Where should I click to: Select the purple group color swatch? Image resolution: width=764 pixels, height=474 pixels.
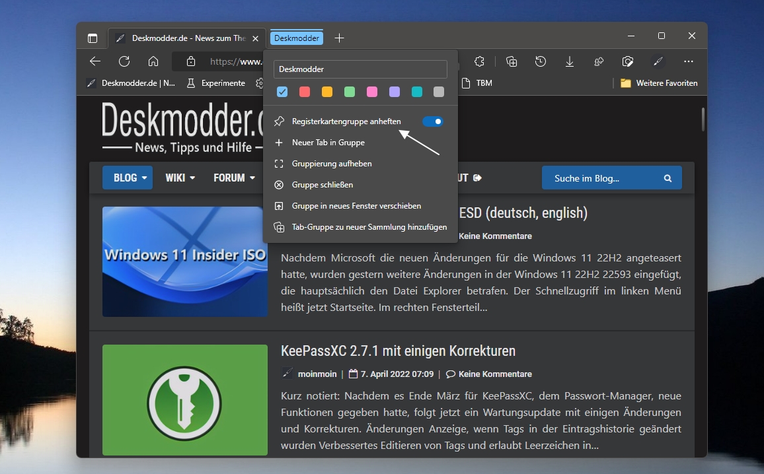[394, 92]
